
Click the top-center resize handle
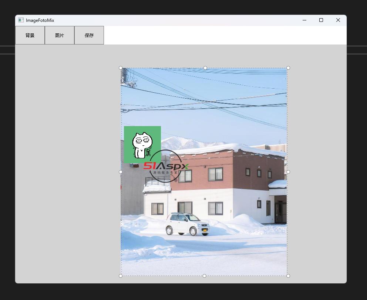pos(205,68)
